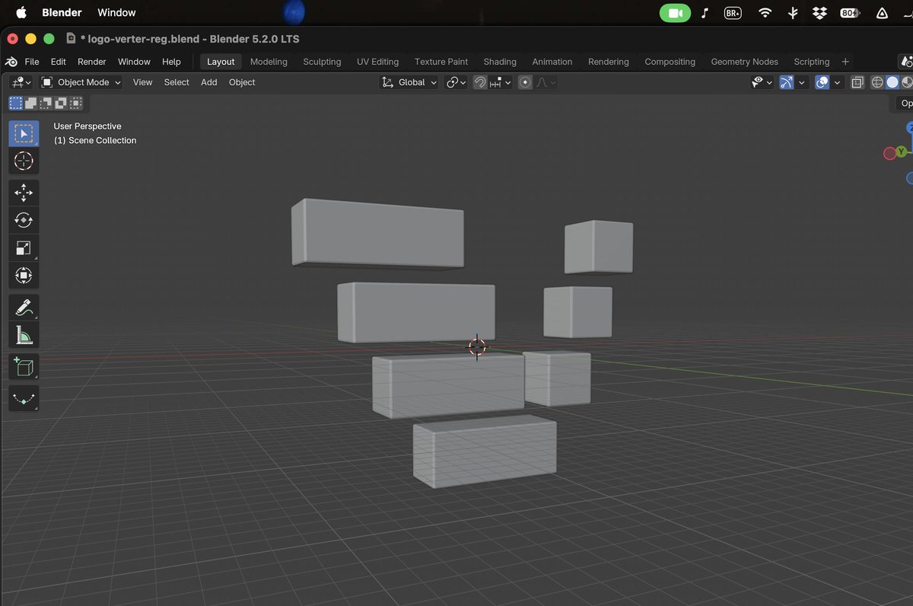Switch to Material Preview shading
Screen dimensions: 913x606
(x=907, y=82)
